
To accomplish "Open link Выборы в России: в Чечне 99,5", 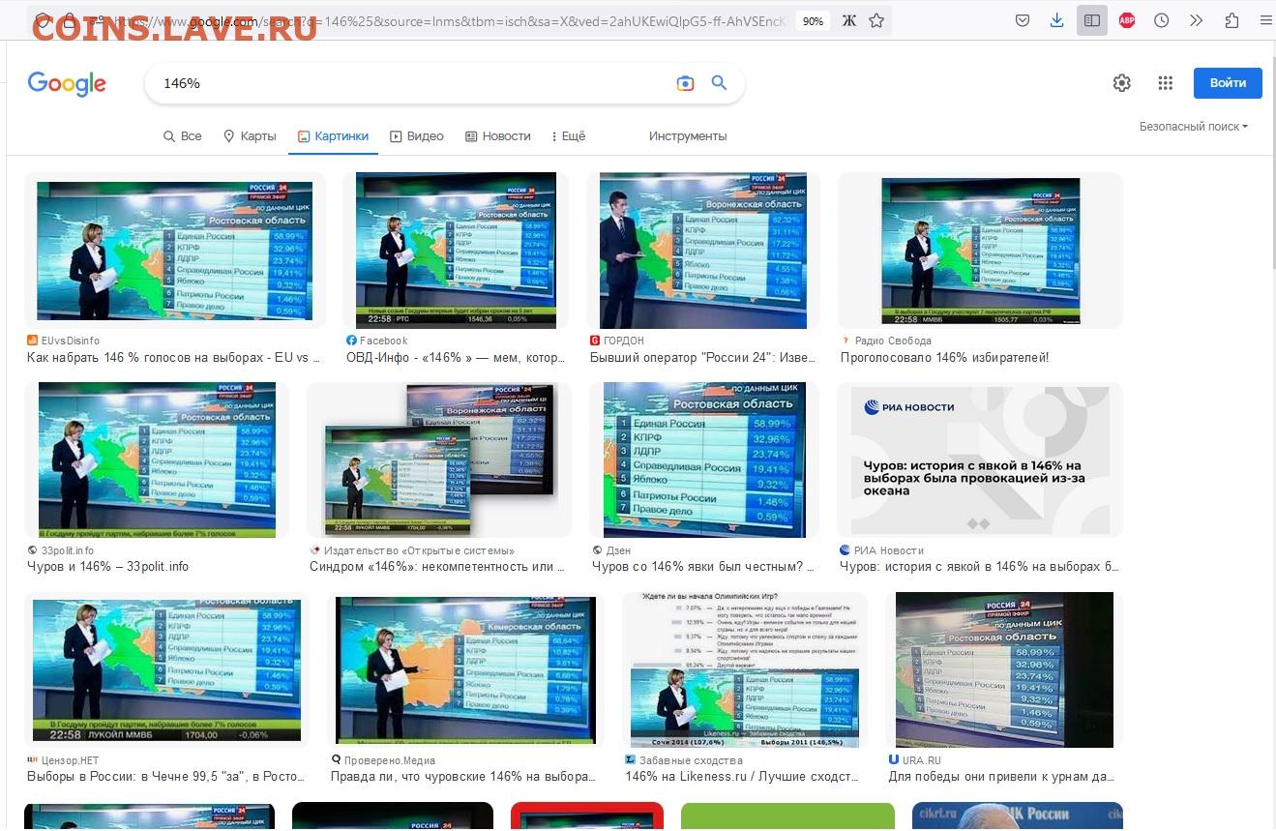I will point(166,777).
